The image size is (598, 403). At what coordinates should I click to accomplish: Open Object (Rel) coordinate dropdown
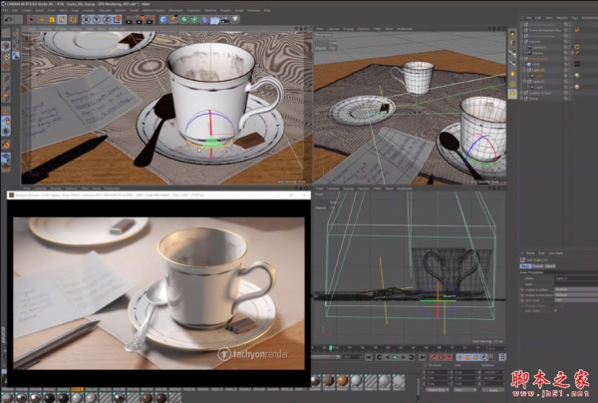(438, 390)
